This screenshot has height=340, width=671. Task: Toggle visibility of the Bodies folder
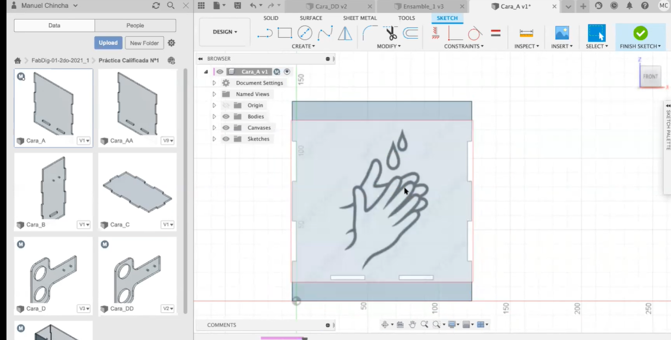pyautogui.click(x=226, y=116)
